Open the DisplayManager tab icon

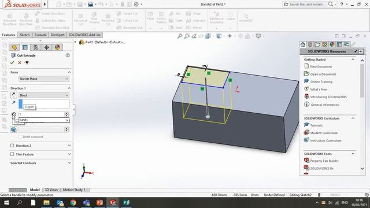57,47
